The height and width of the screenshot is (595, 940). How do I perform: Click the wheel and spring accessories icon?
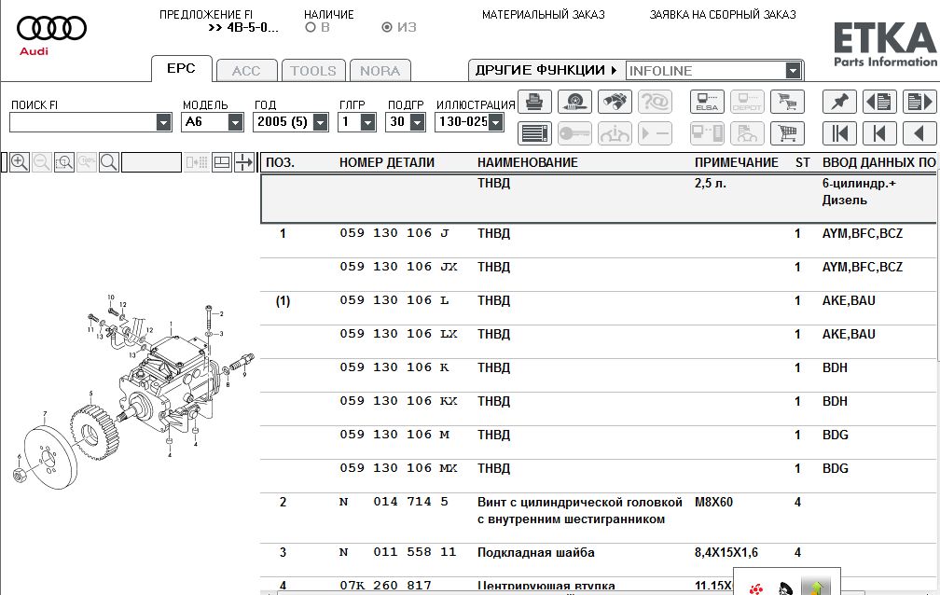click(574, 102)
